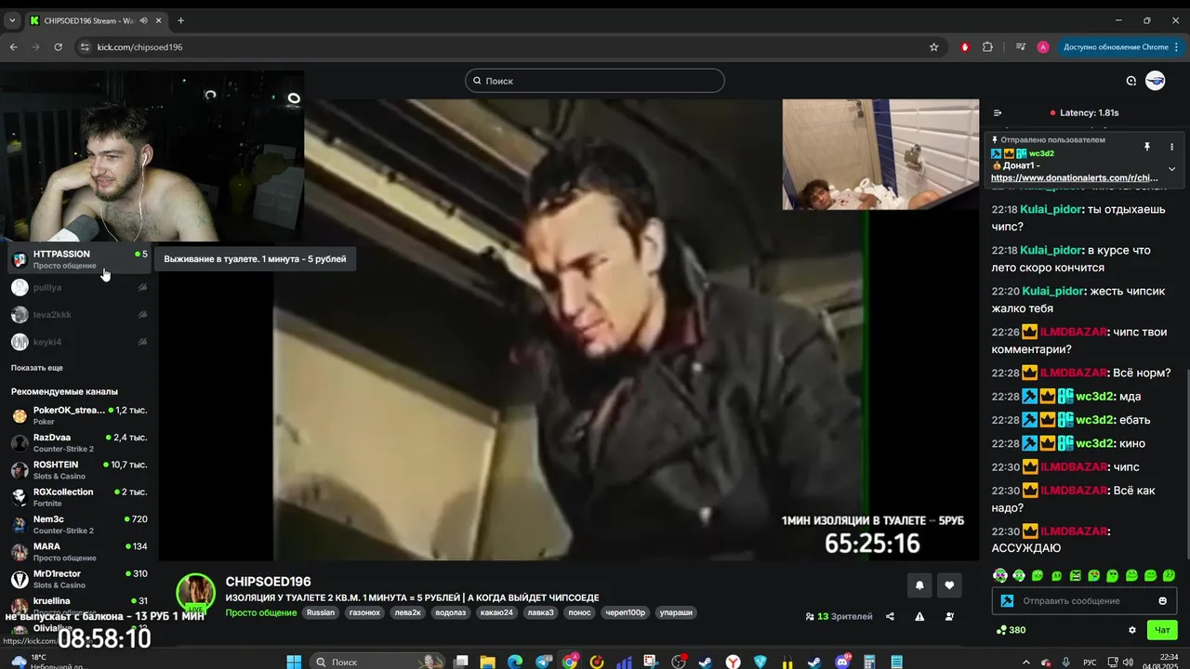This screenshot has width=1190, height=669.
Task: Open three-dot menu on pinned message
Action: (x=1171, y=147)
